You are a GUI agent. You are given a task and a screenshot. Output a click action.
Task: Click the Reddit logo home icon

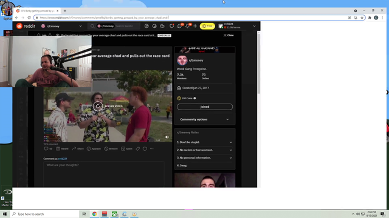(x=19, y=26)
